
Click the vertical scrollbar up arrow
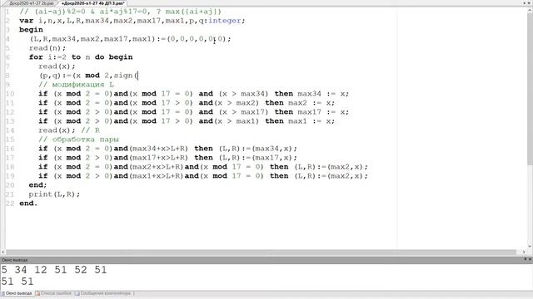(x=530, y=11)
